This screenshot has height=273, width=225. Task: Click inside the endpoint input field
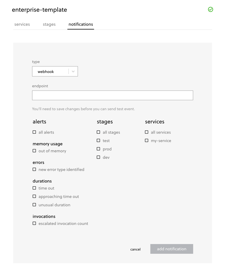[112, 95]
